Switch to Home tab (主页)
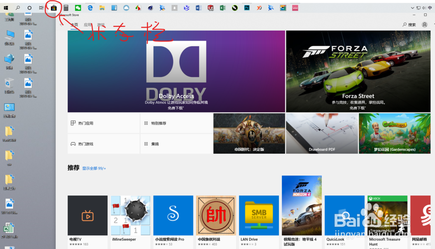435x249 pixels. (74, 25)
